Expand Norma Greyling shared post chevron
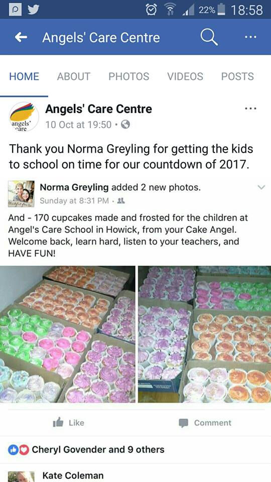271x482 pixels. 261,187
